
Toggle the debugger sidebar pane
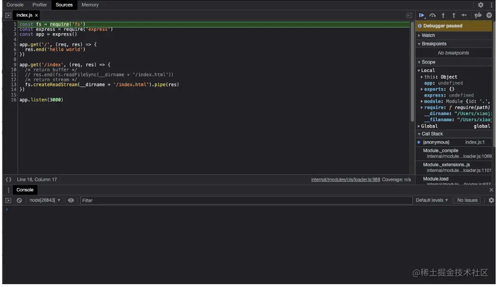click(x=409, y=15)
